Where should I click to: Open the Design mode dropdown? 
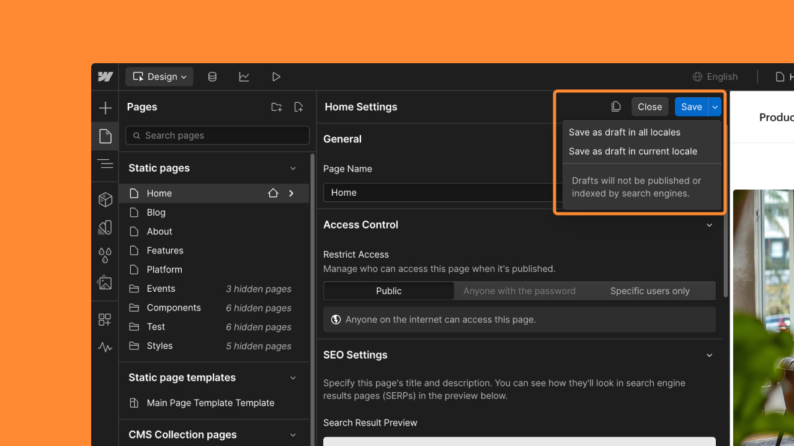(159, 77)
